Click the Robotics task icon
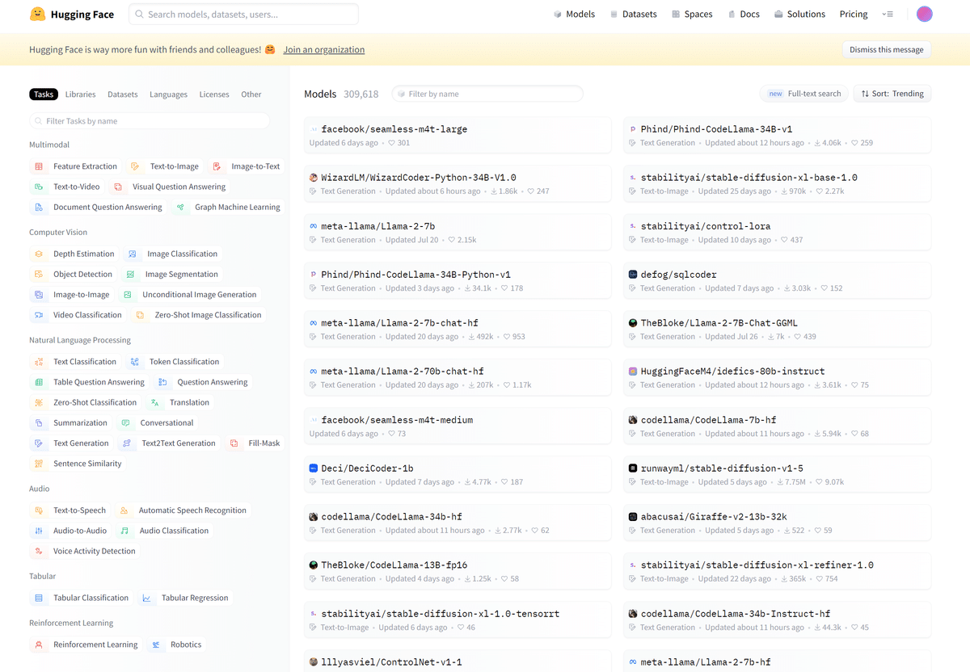 [156, 645]
